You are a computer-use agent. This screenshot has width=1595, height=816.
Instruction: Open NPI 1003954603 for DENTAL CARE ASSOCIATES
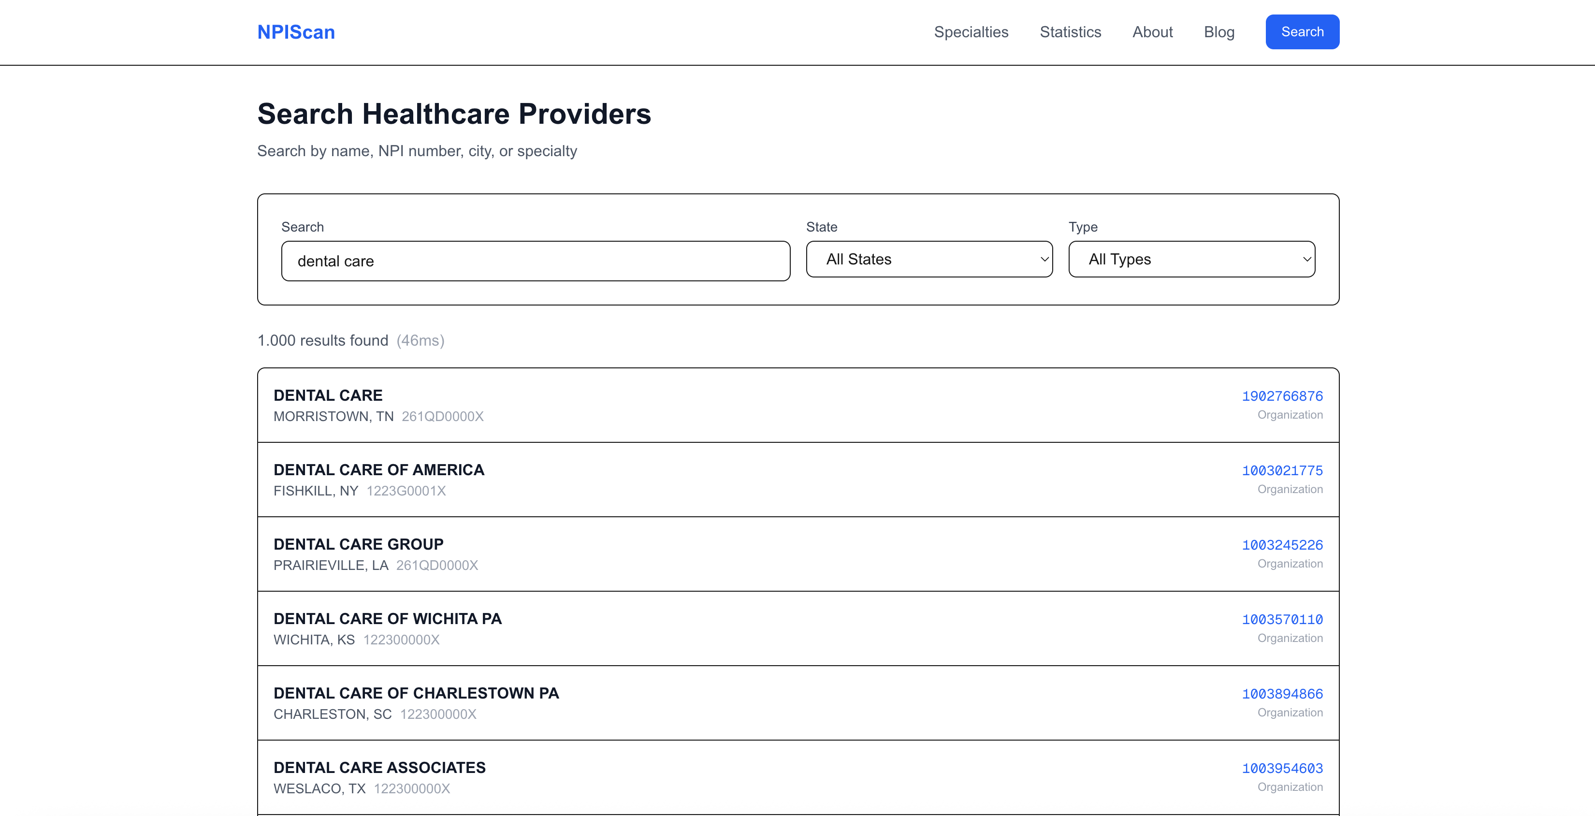pyautogui.click(x=1282, y=768)
